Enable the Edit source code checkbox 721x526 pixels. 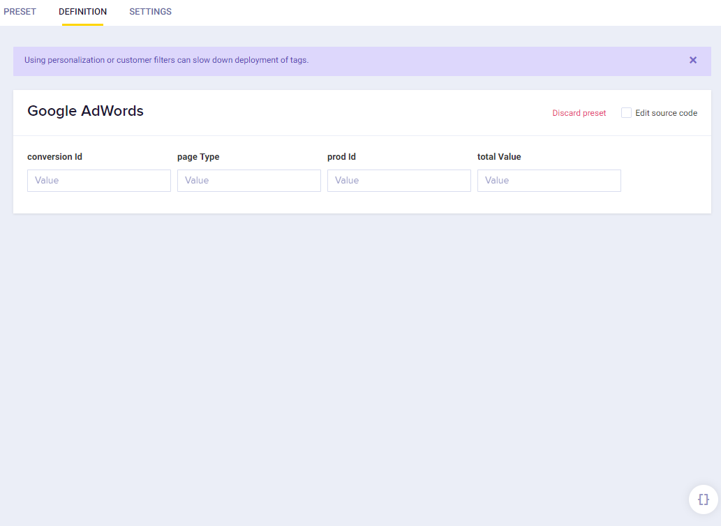click(626, 112)
